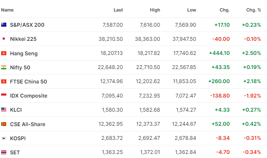
Task: Select KOSPI last value 2,683.72
Action: point(112,138)
